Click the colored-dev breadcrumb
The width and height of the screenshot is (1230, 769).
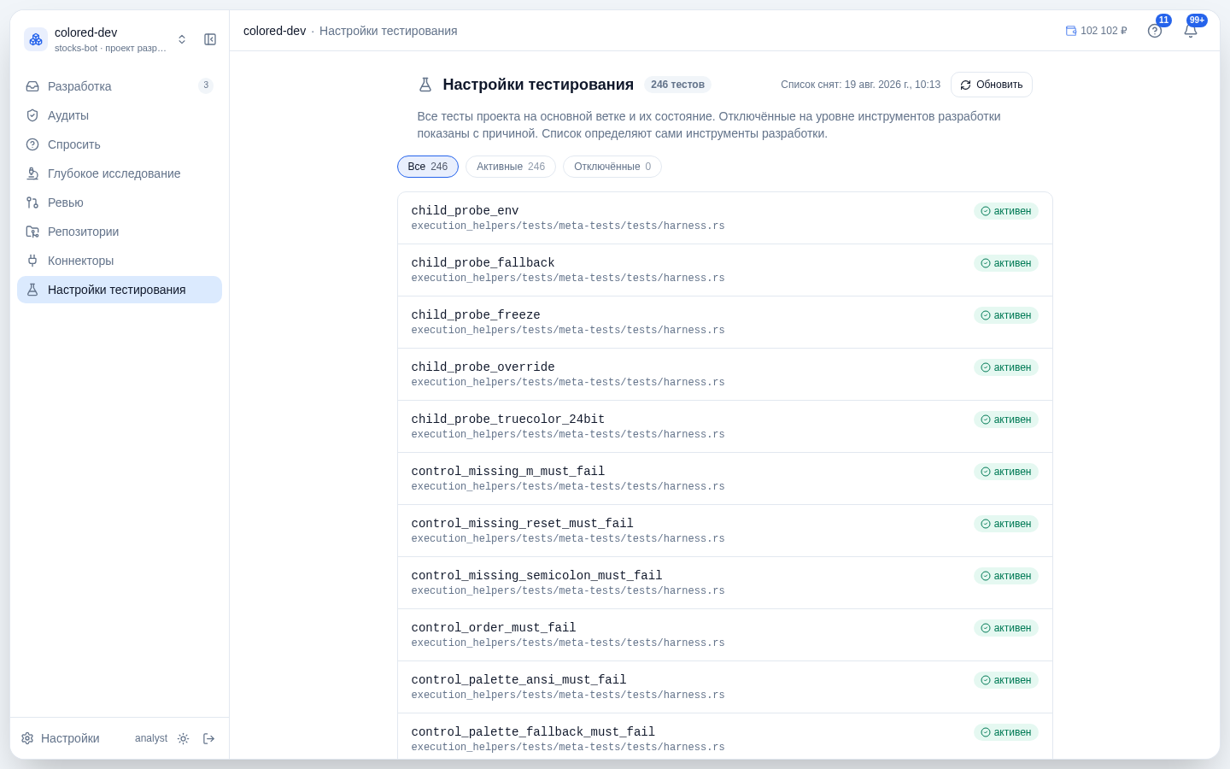click(x=274, y=31)
